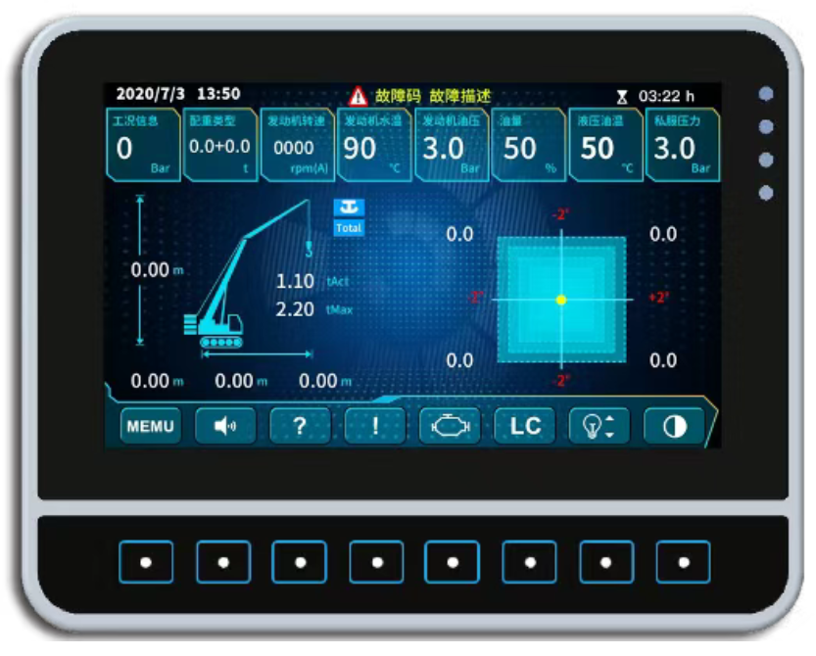The image size is (816, 656).
Task: Click the red fault warning triangle
Action: [359, 96]
